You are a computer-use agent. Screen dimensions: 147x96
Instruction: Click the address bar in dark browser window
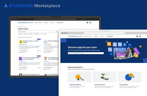pyautogui.click(x=55, y=19)
